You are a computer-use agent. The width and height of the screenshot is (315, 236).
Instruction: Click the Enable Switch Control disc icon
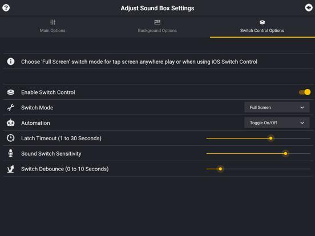point(11,92)
